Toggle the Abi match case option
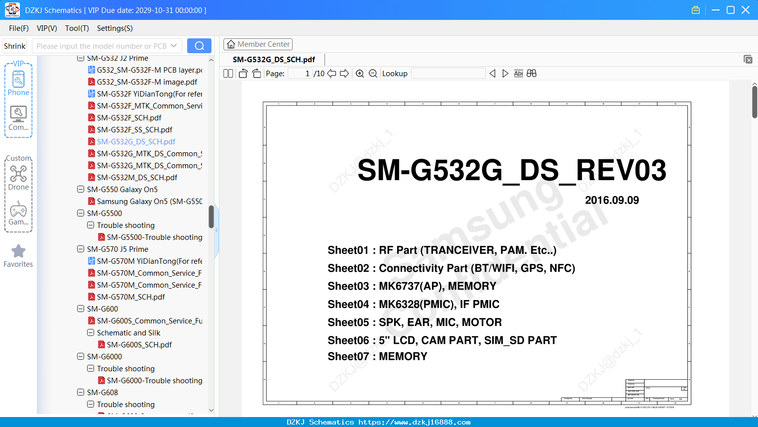This screenshot has width=758, height=427. click(518, 74)
